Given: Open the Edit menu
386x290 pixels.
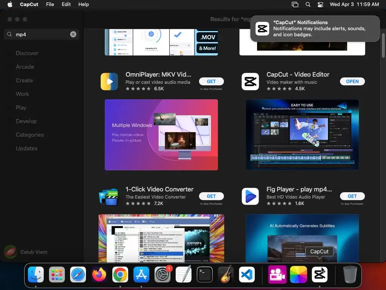Looking at the screenshot, I should coord(66,5).
